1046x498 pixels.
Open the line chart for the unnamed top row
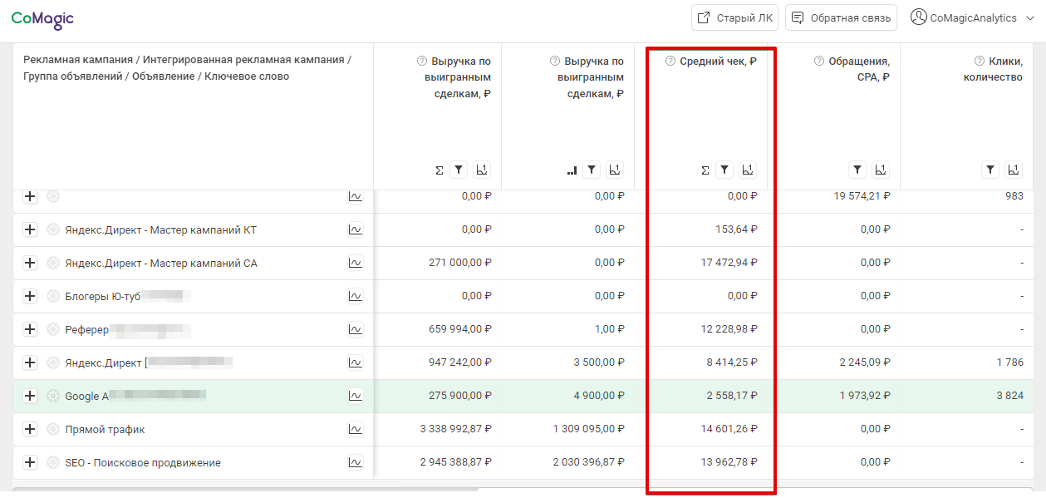356,196
